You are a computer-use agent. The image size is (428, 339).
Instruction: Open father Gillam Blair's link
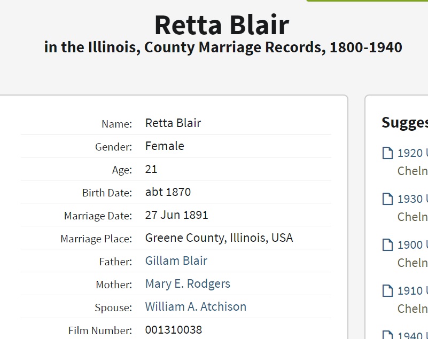[x=176, y=261]
